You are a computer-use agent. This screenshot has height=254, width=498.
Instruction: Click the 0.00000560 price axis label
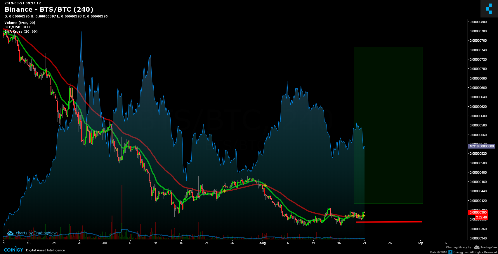(478, 135)
